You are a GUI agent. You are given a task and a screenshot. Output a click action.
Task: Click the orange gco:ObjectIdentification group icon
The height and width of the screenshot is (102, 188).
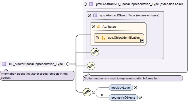103,38
